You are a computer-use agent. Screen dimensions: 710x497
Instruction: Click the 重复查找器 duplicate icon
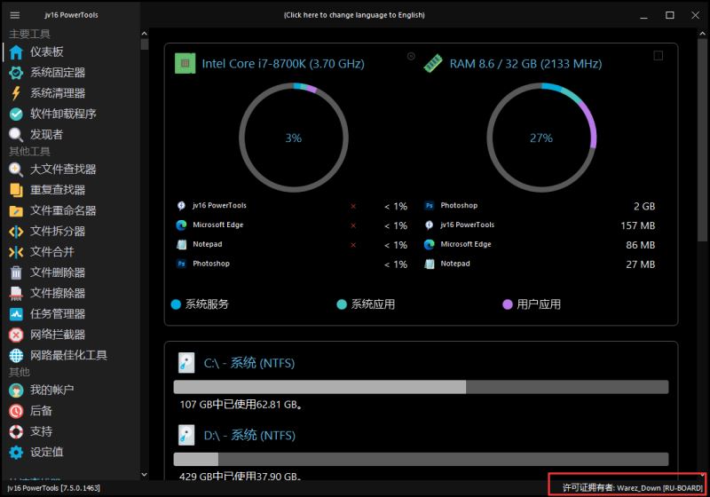pos(16,190)
